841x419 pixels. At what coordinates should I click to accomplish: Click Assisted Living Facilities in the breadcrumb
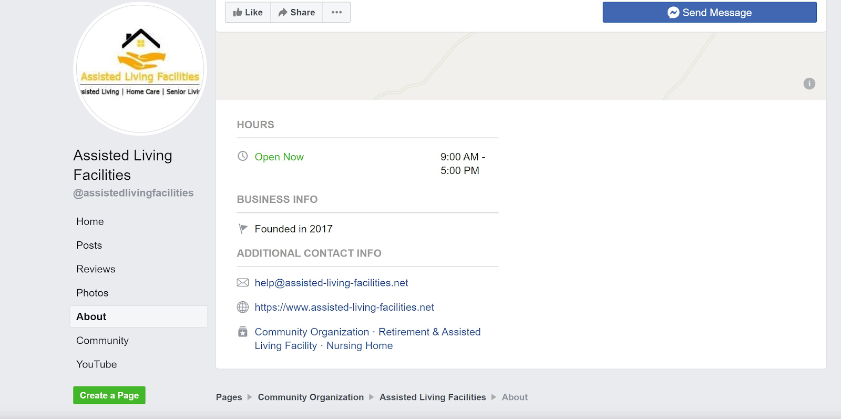[x=433, y=397]
